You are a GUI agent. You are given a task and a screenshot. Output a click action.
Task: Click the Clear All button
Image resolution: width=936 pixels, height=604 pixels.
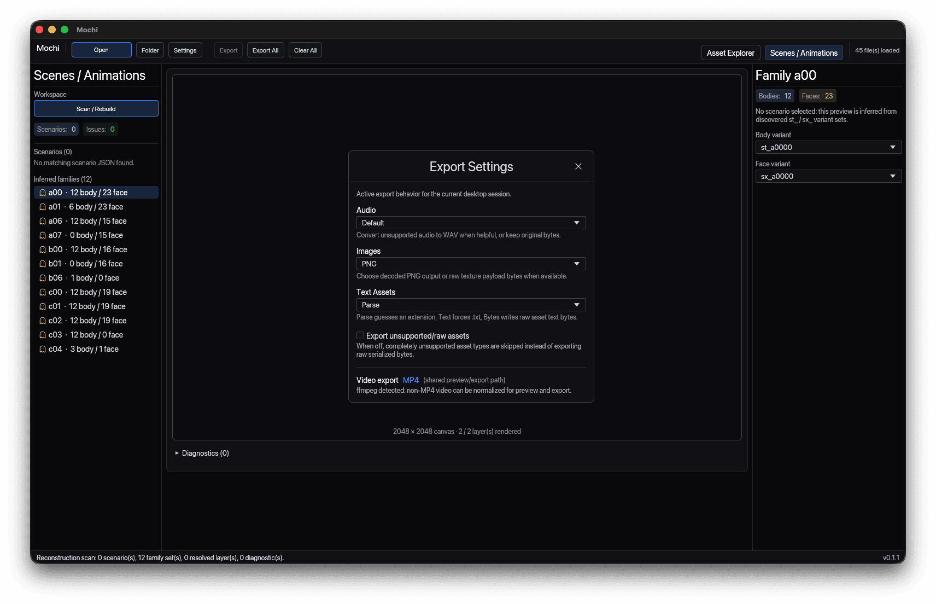click(305, 50)
